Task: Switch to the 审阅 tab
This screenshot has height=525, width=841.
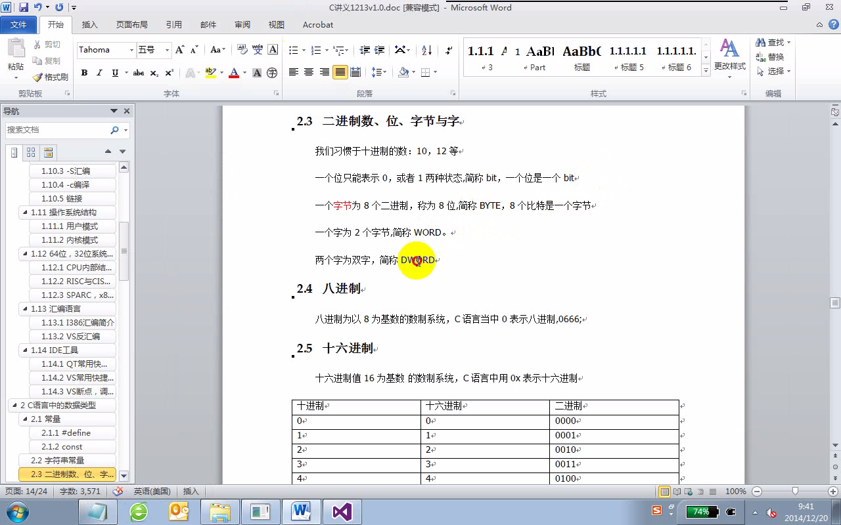Action: (242, 24)
